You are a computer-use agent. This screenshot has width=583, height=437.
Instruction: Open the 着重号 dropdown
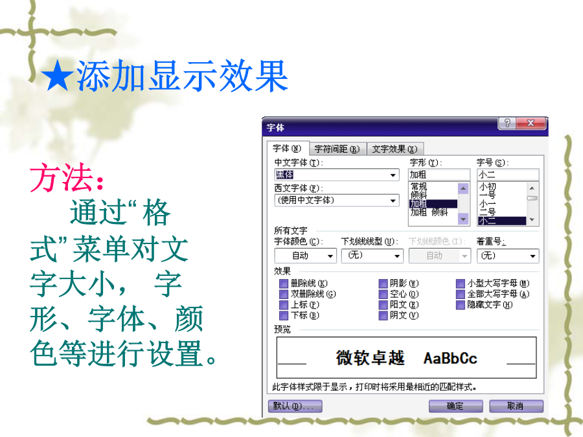point(508,256)
